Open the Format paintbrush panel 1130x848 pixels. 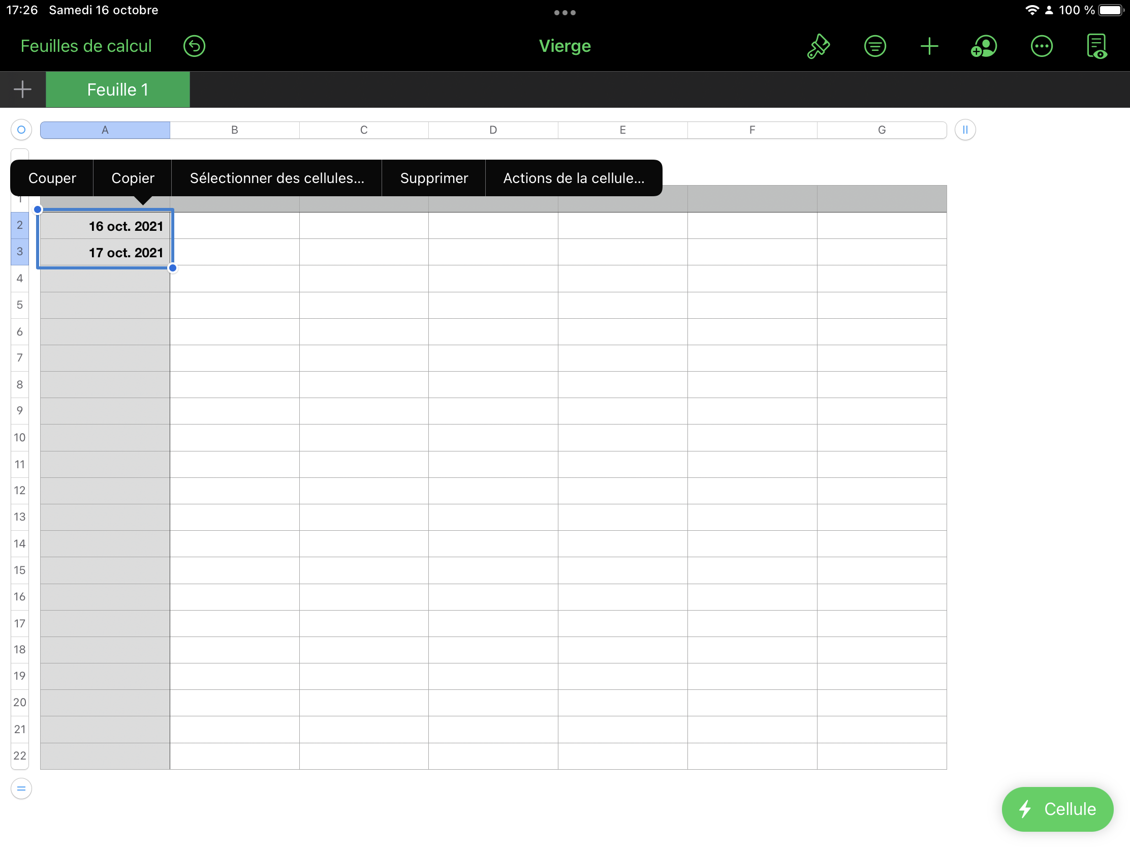[818, 46]
